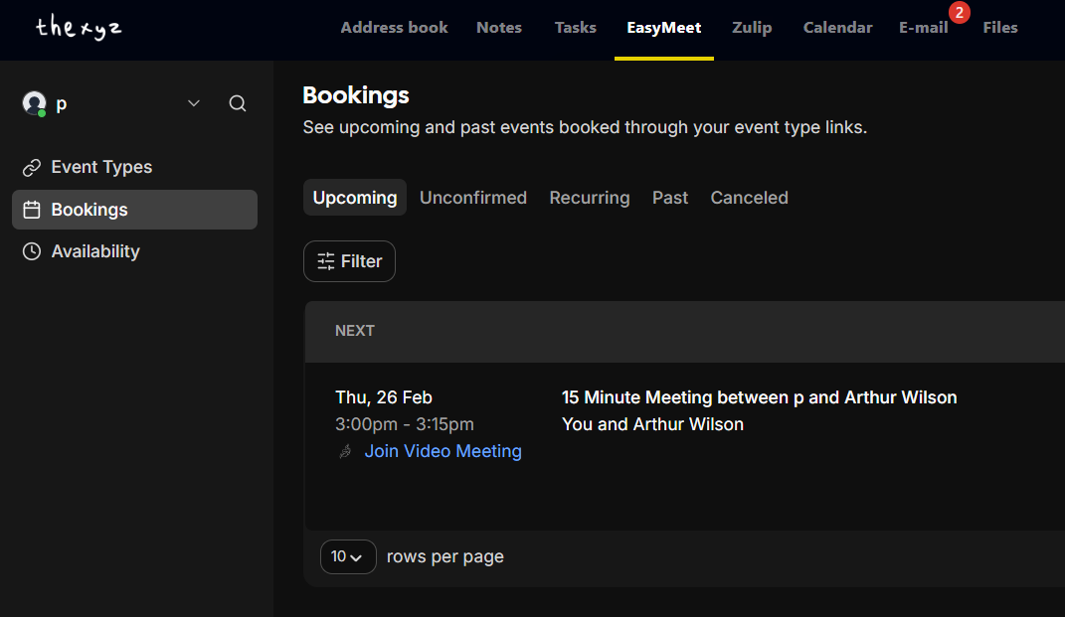Viewport: 1065px width, 617px height.
Task: Click the red E-mail notification badge
Action: [x=959, y=13]
